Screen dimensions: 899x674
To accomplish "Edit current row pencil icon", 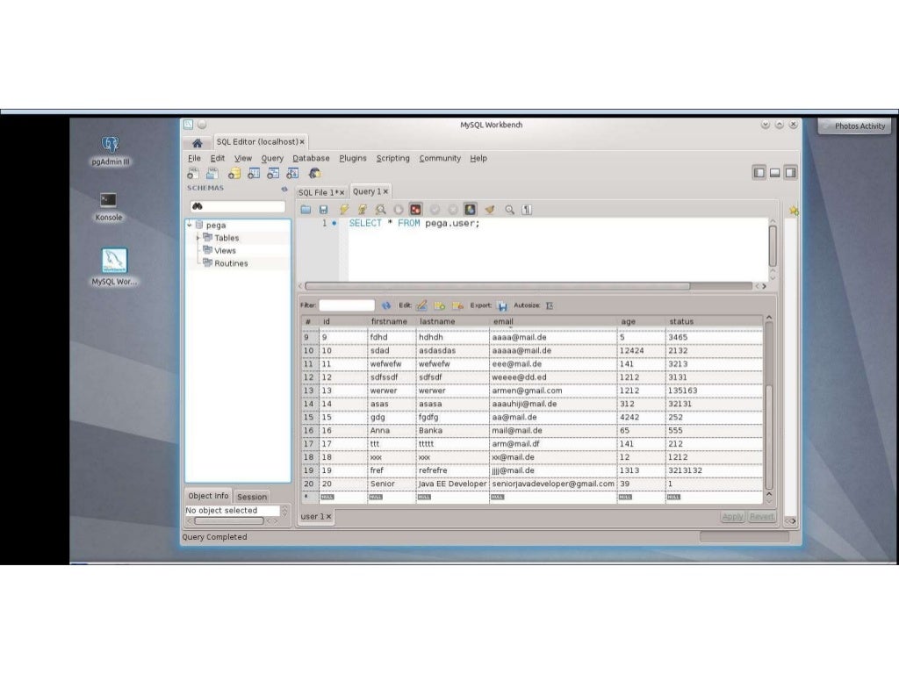I will 421,305.
